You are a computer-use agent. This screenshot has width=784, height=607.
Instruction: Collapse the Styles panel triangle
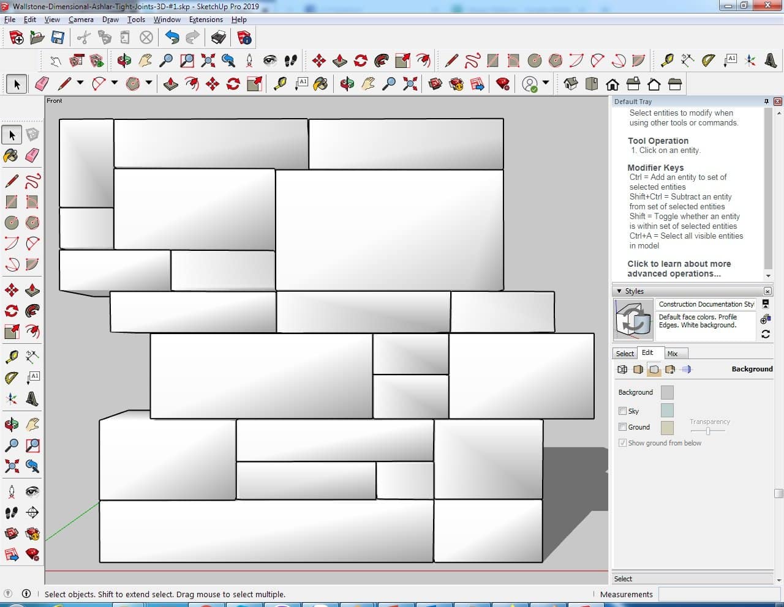[x=619, y=291]
